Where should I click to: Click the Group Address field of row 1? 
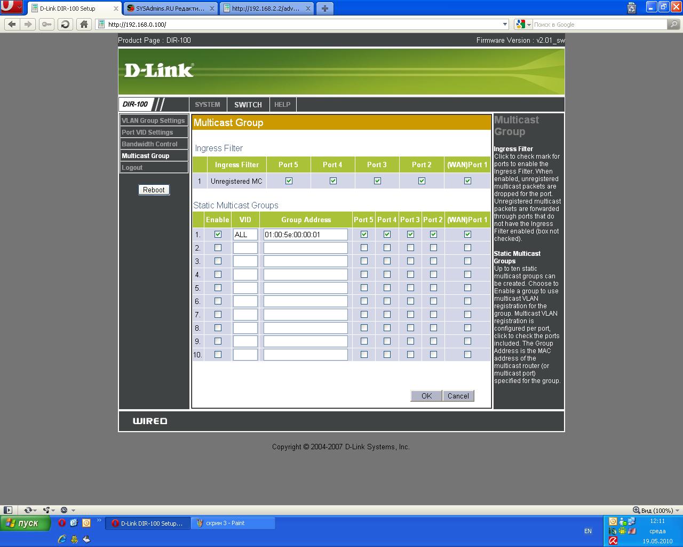click(x=306, y=235)
